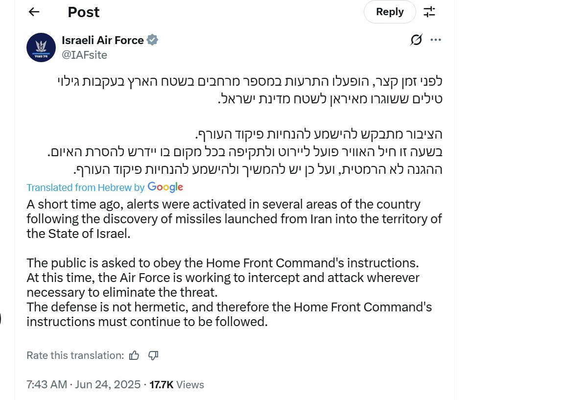Open the reply sorting filter icon
Viewport: 564px width, 400px height.
429,12
